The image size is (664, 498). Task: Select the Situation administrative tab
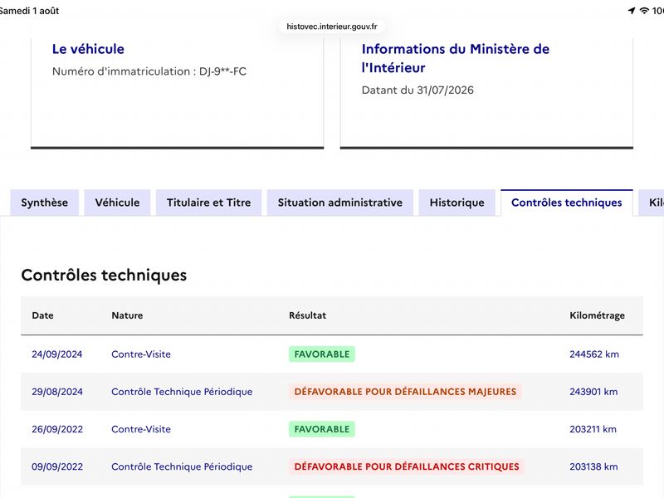340,203
